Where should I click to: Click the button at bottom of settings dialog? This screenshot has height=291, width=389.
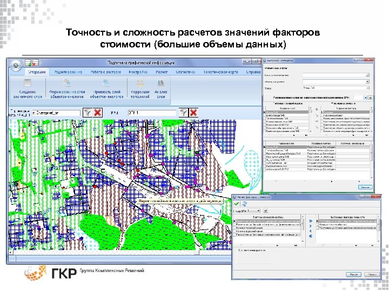pos(365,187)
